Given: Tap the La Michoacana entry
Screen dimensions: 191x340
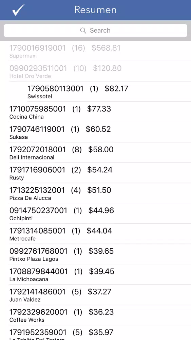Looking at the screenshot, I should (95, 274).
